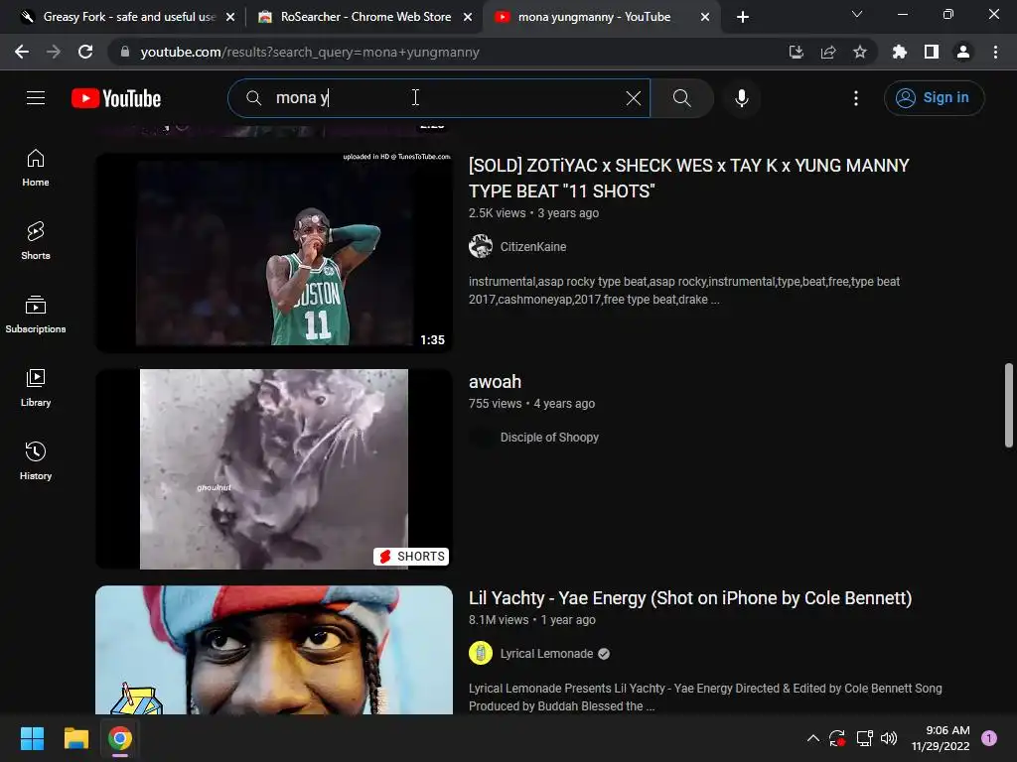Open Library in sidebar
Image resolution: width=1017 pixels, height=762 pixels.
click(36, 388)
